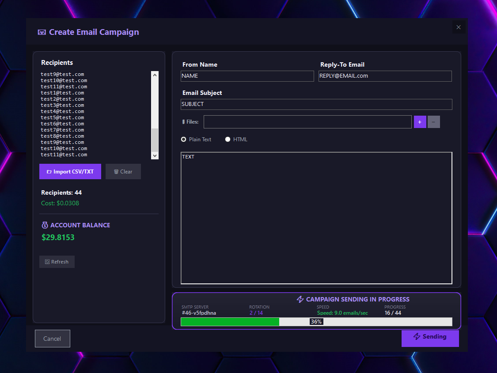Click the envelope icon in campaign title
Viewport: 497px width, 373px height.
pyautogui.click(x=42, y=32)
